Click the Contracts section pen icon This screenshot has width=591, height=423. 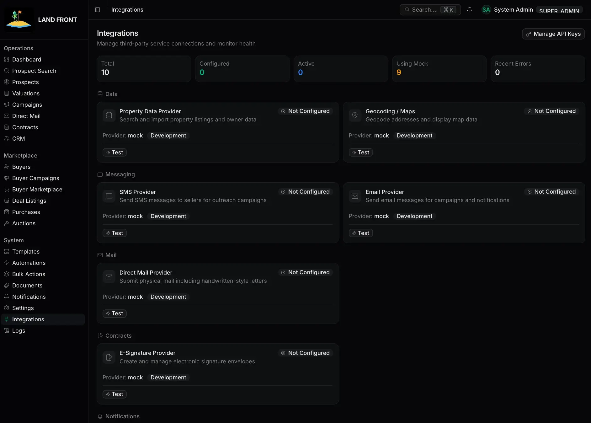coord(100,336)
